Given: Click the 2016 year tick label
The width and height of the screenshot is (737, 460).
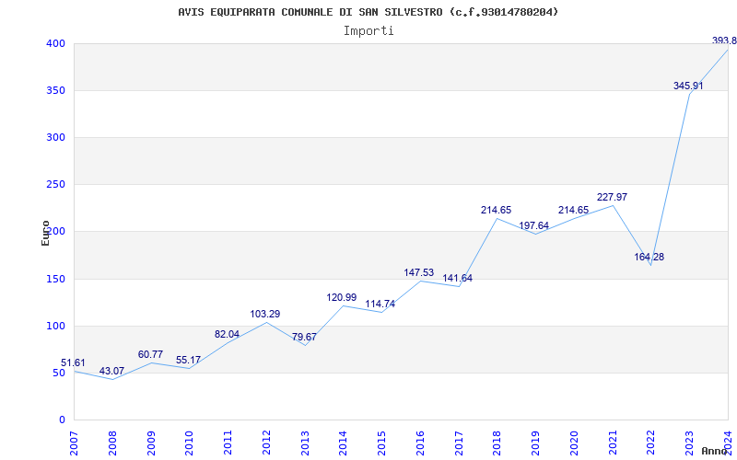Looking at the screenshot, I should (420, 443).
